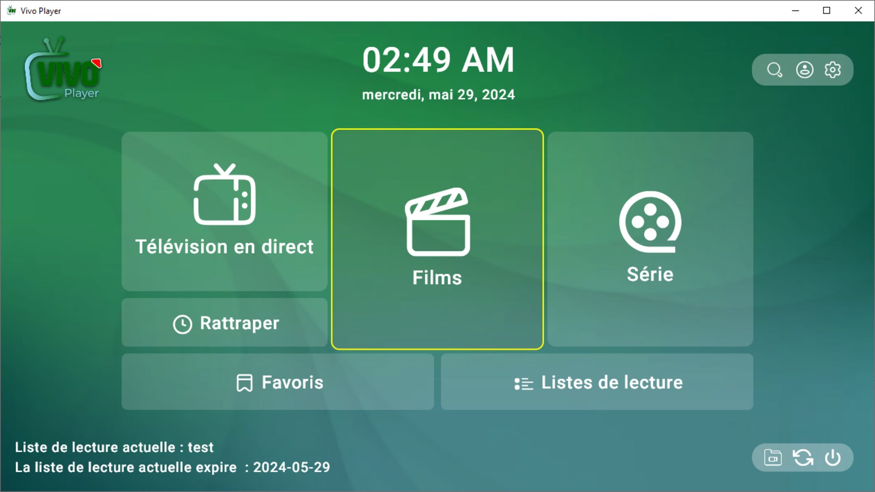Click the Vivo Player title bar icon

pyautogui.click(x=11, y=10)
